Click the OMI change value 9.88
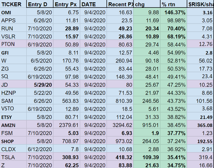The height and width of the screenshot is (168, 214). click(x=147, y=12)
